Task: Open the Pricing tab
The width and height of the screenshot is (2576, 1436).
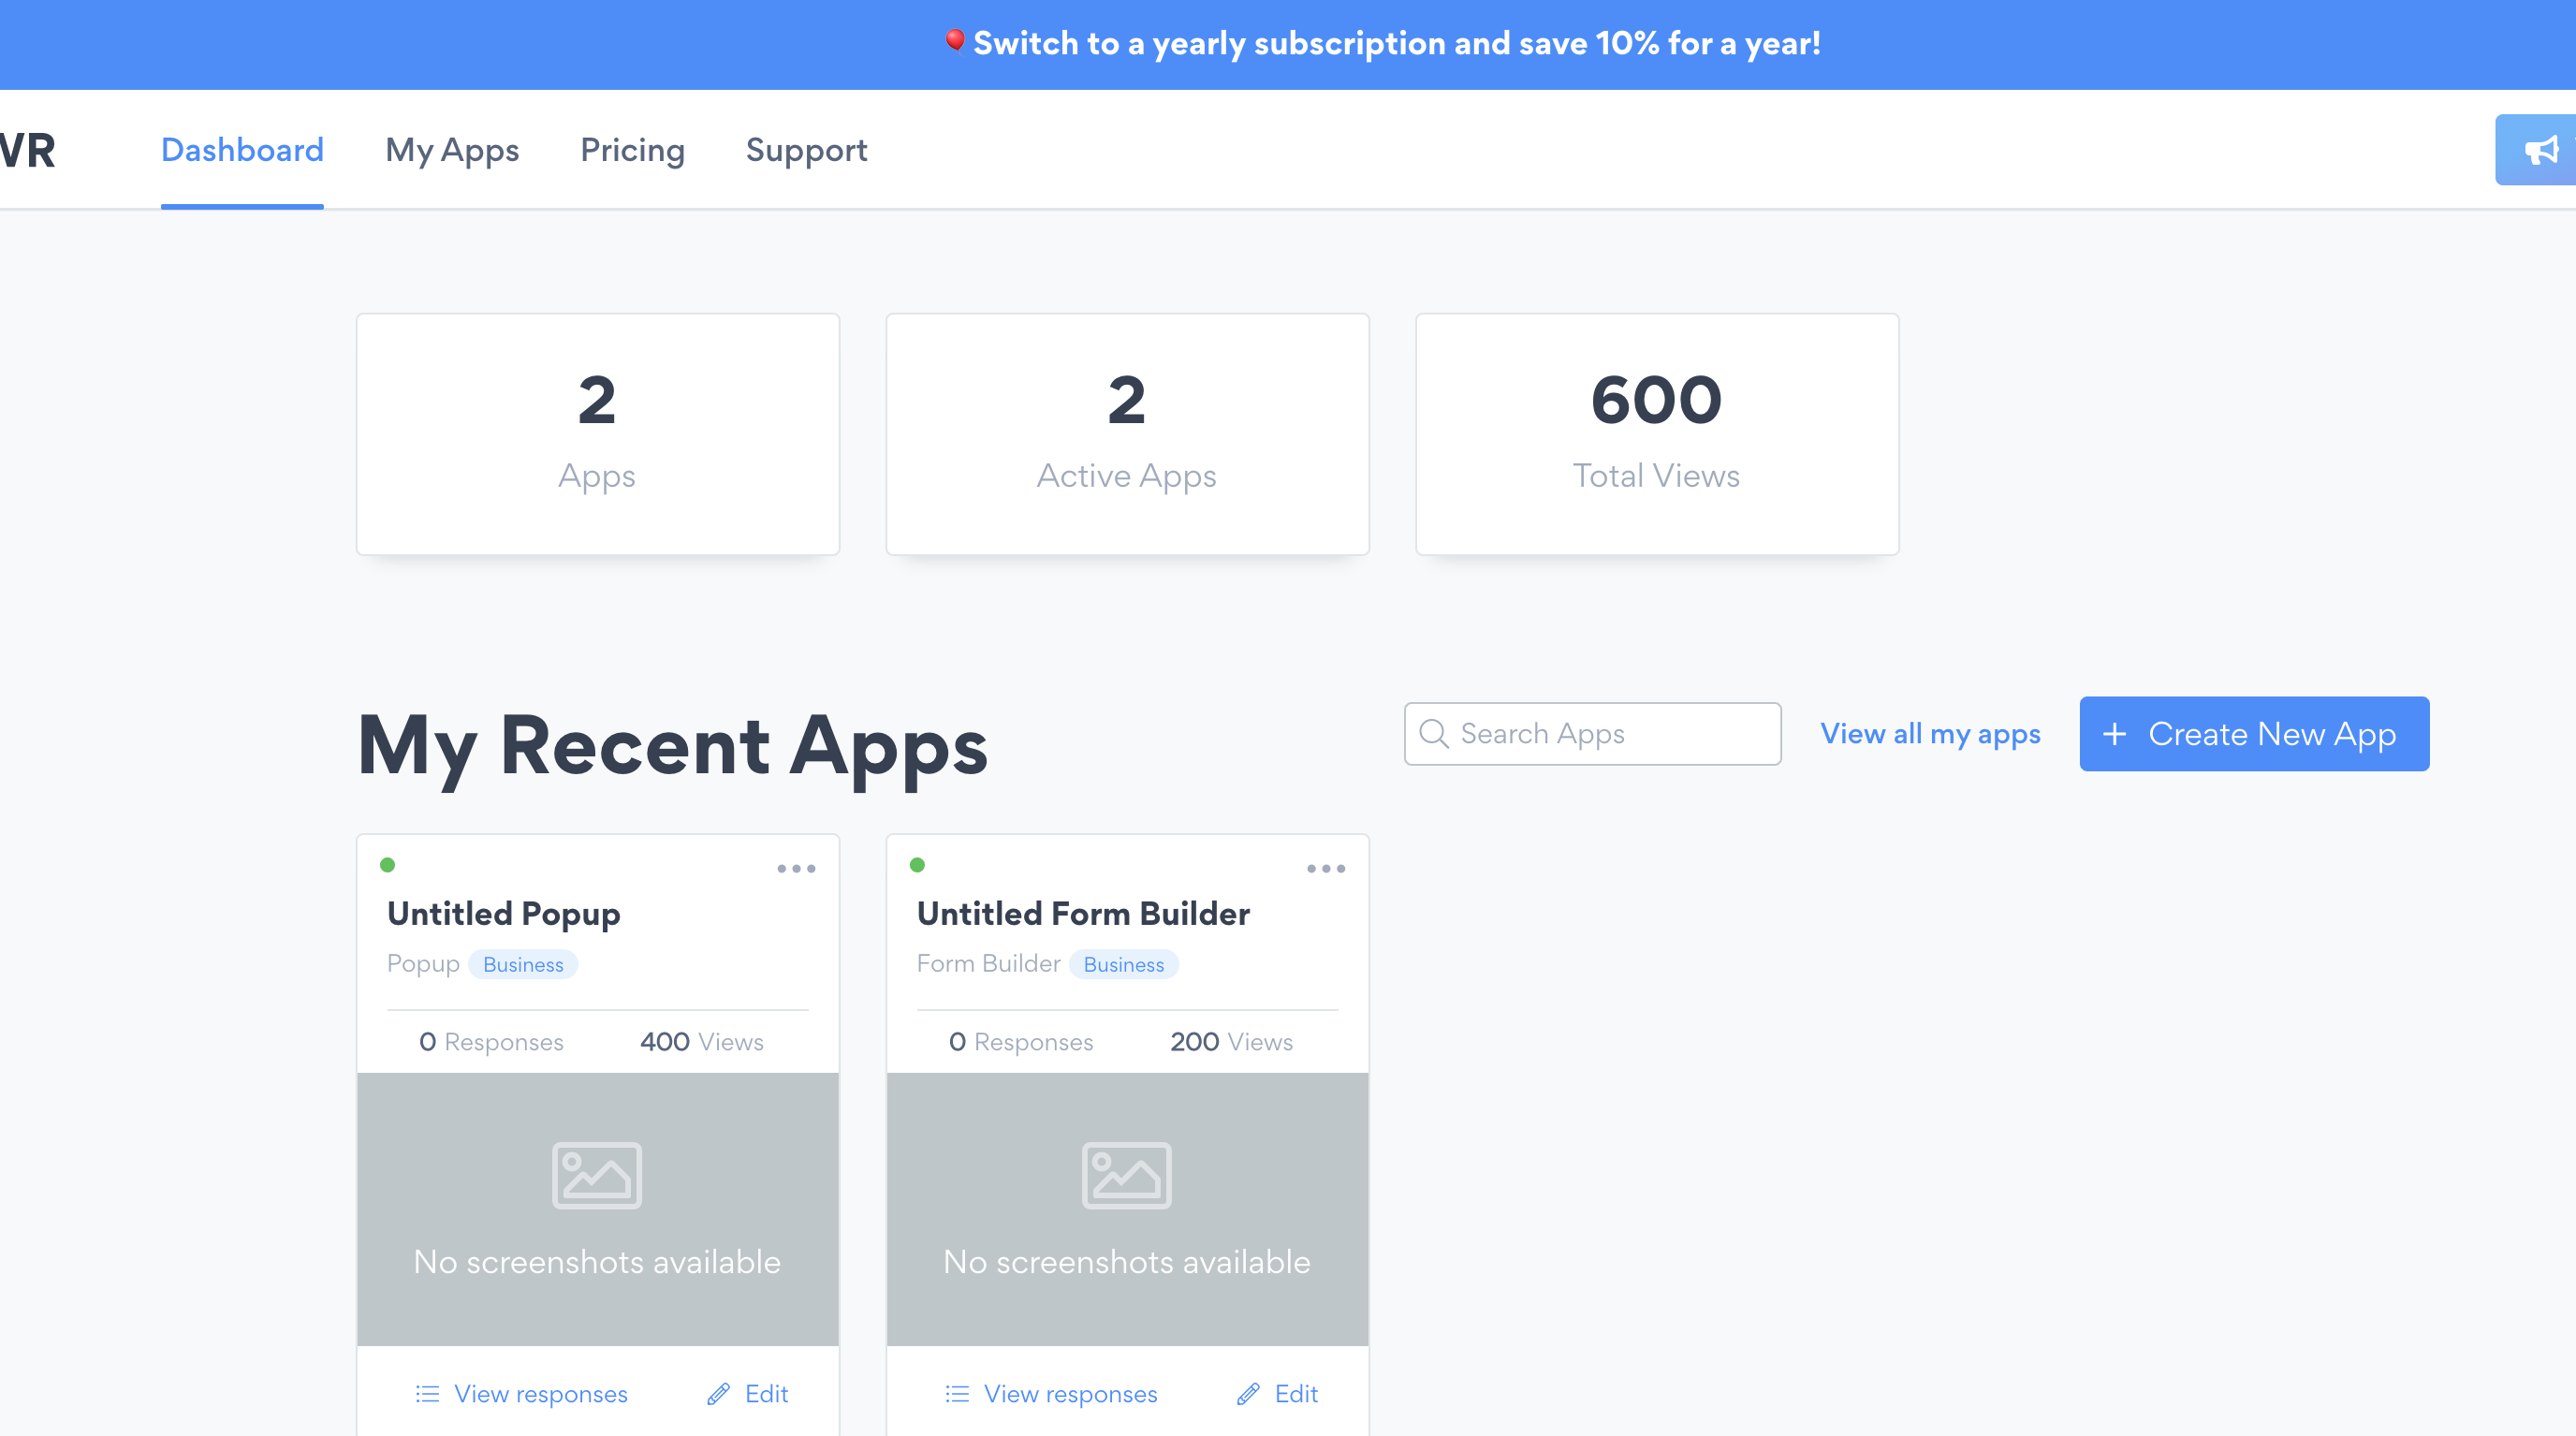Action: (632, 150)
